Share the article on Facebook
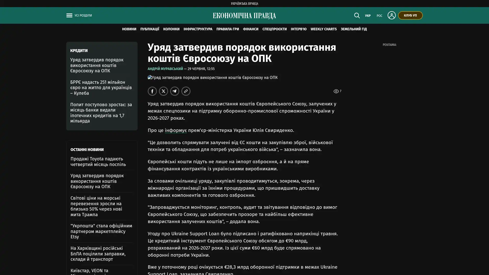The image size is (489, 275). (x=152, y=91)
